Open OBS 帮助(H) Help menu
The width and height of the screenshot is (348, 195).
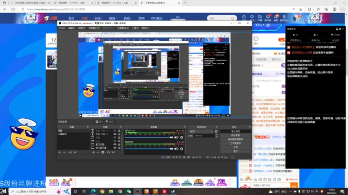pyautogui.click(x=146, y=28)
